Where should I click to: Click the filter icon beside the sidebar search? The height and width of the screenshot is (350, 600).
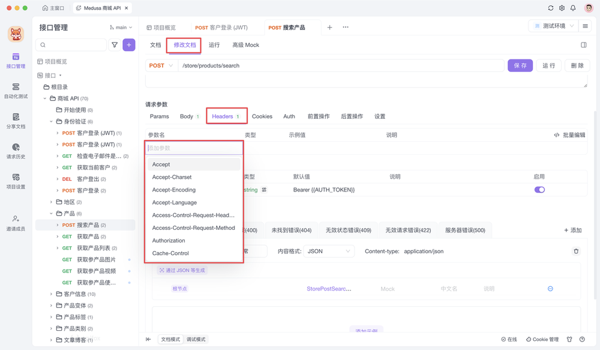[x=114, y=44]
